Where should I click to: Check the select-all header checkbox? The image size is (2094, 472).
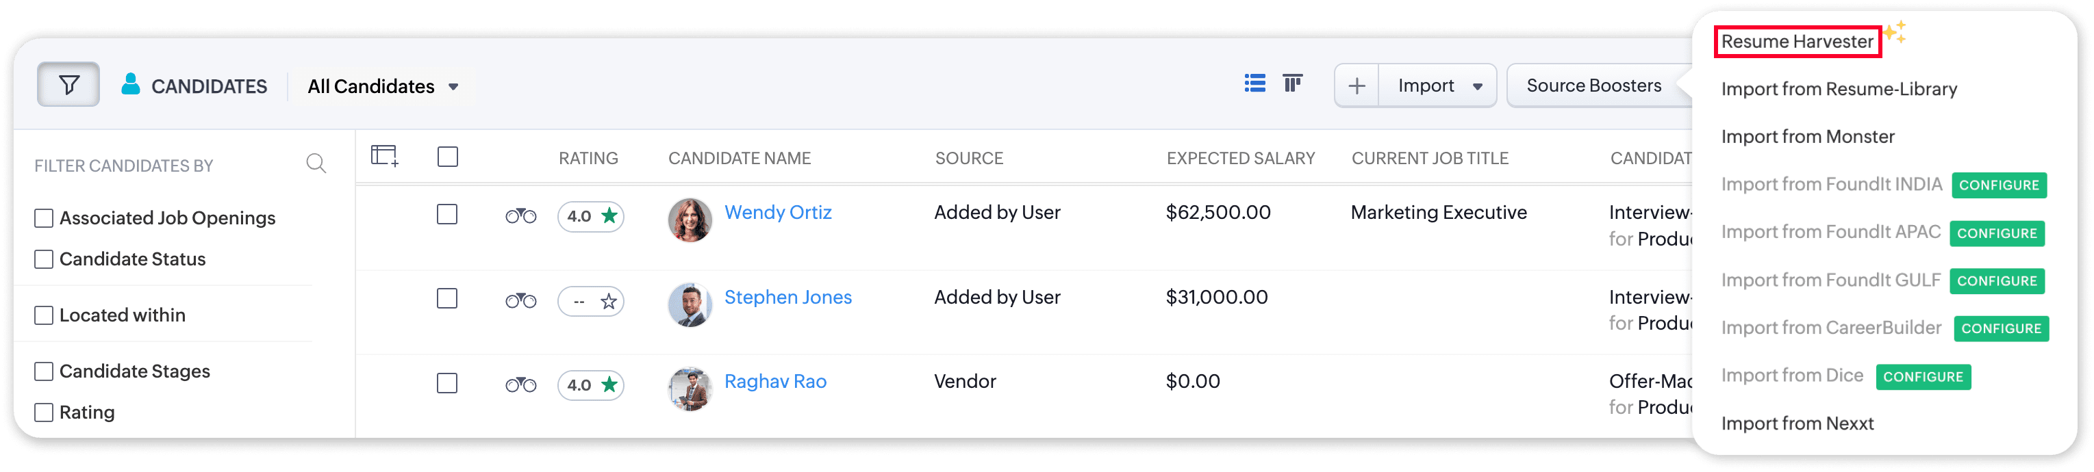[x=447, y=157]
